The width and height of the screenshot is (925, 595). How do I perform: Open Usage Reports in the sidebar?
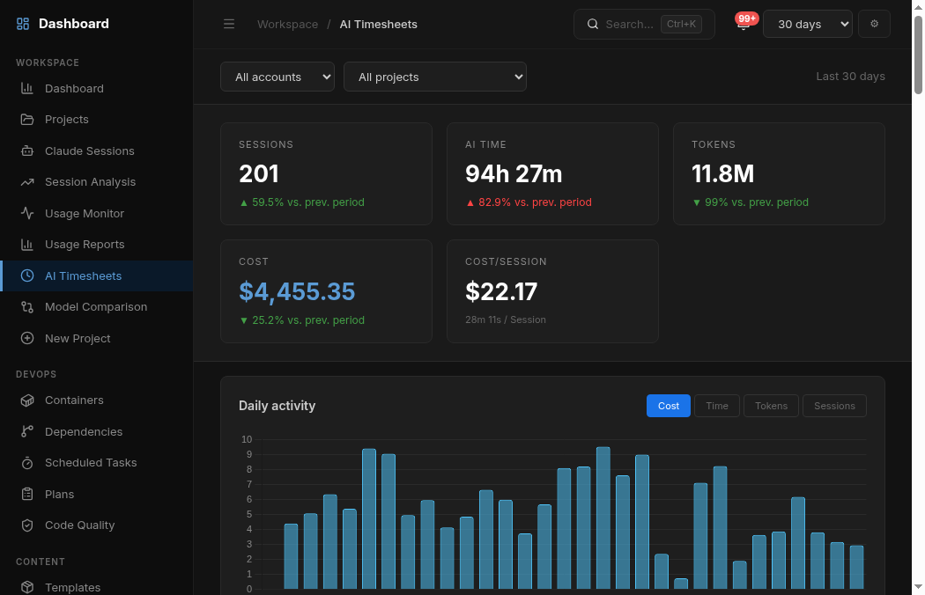(85, 245)
